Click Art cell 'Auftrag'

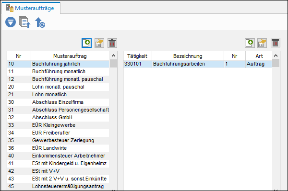coord(259,64)
